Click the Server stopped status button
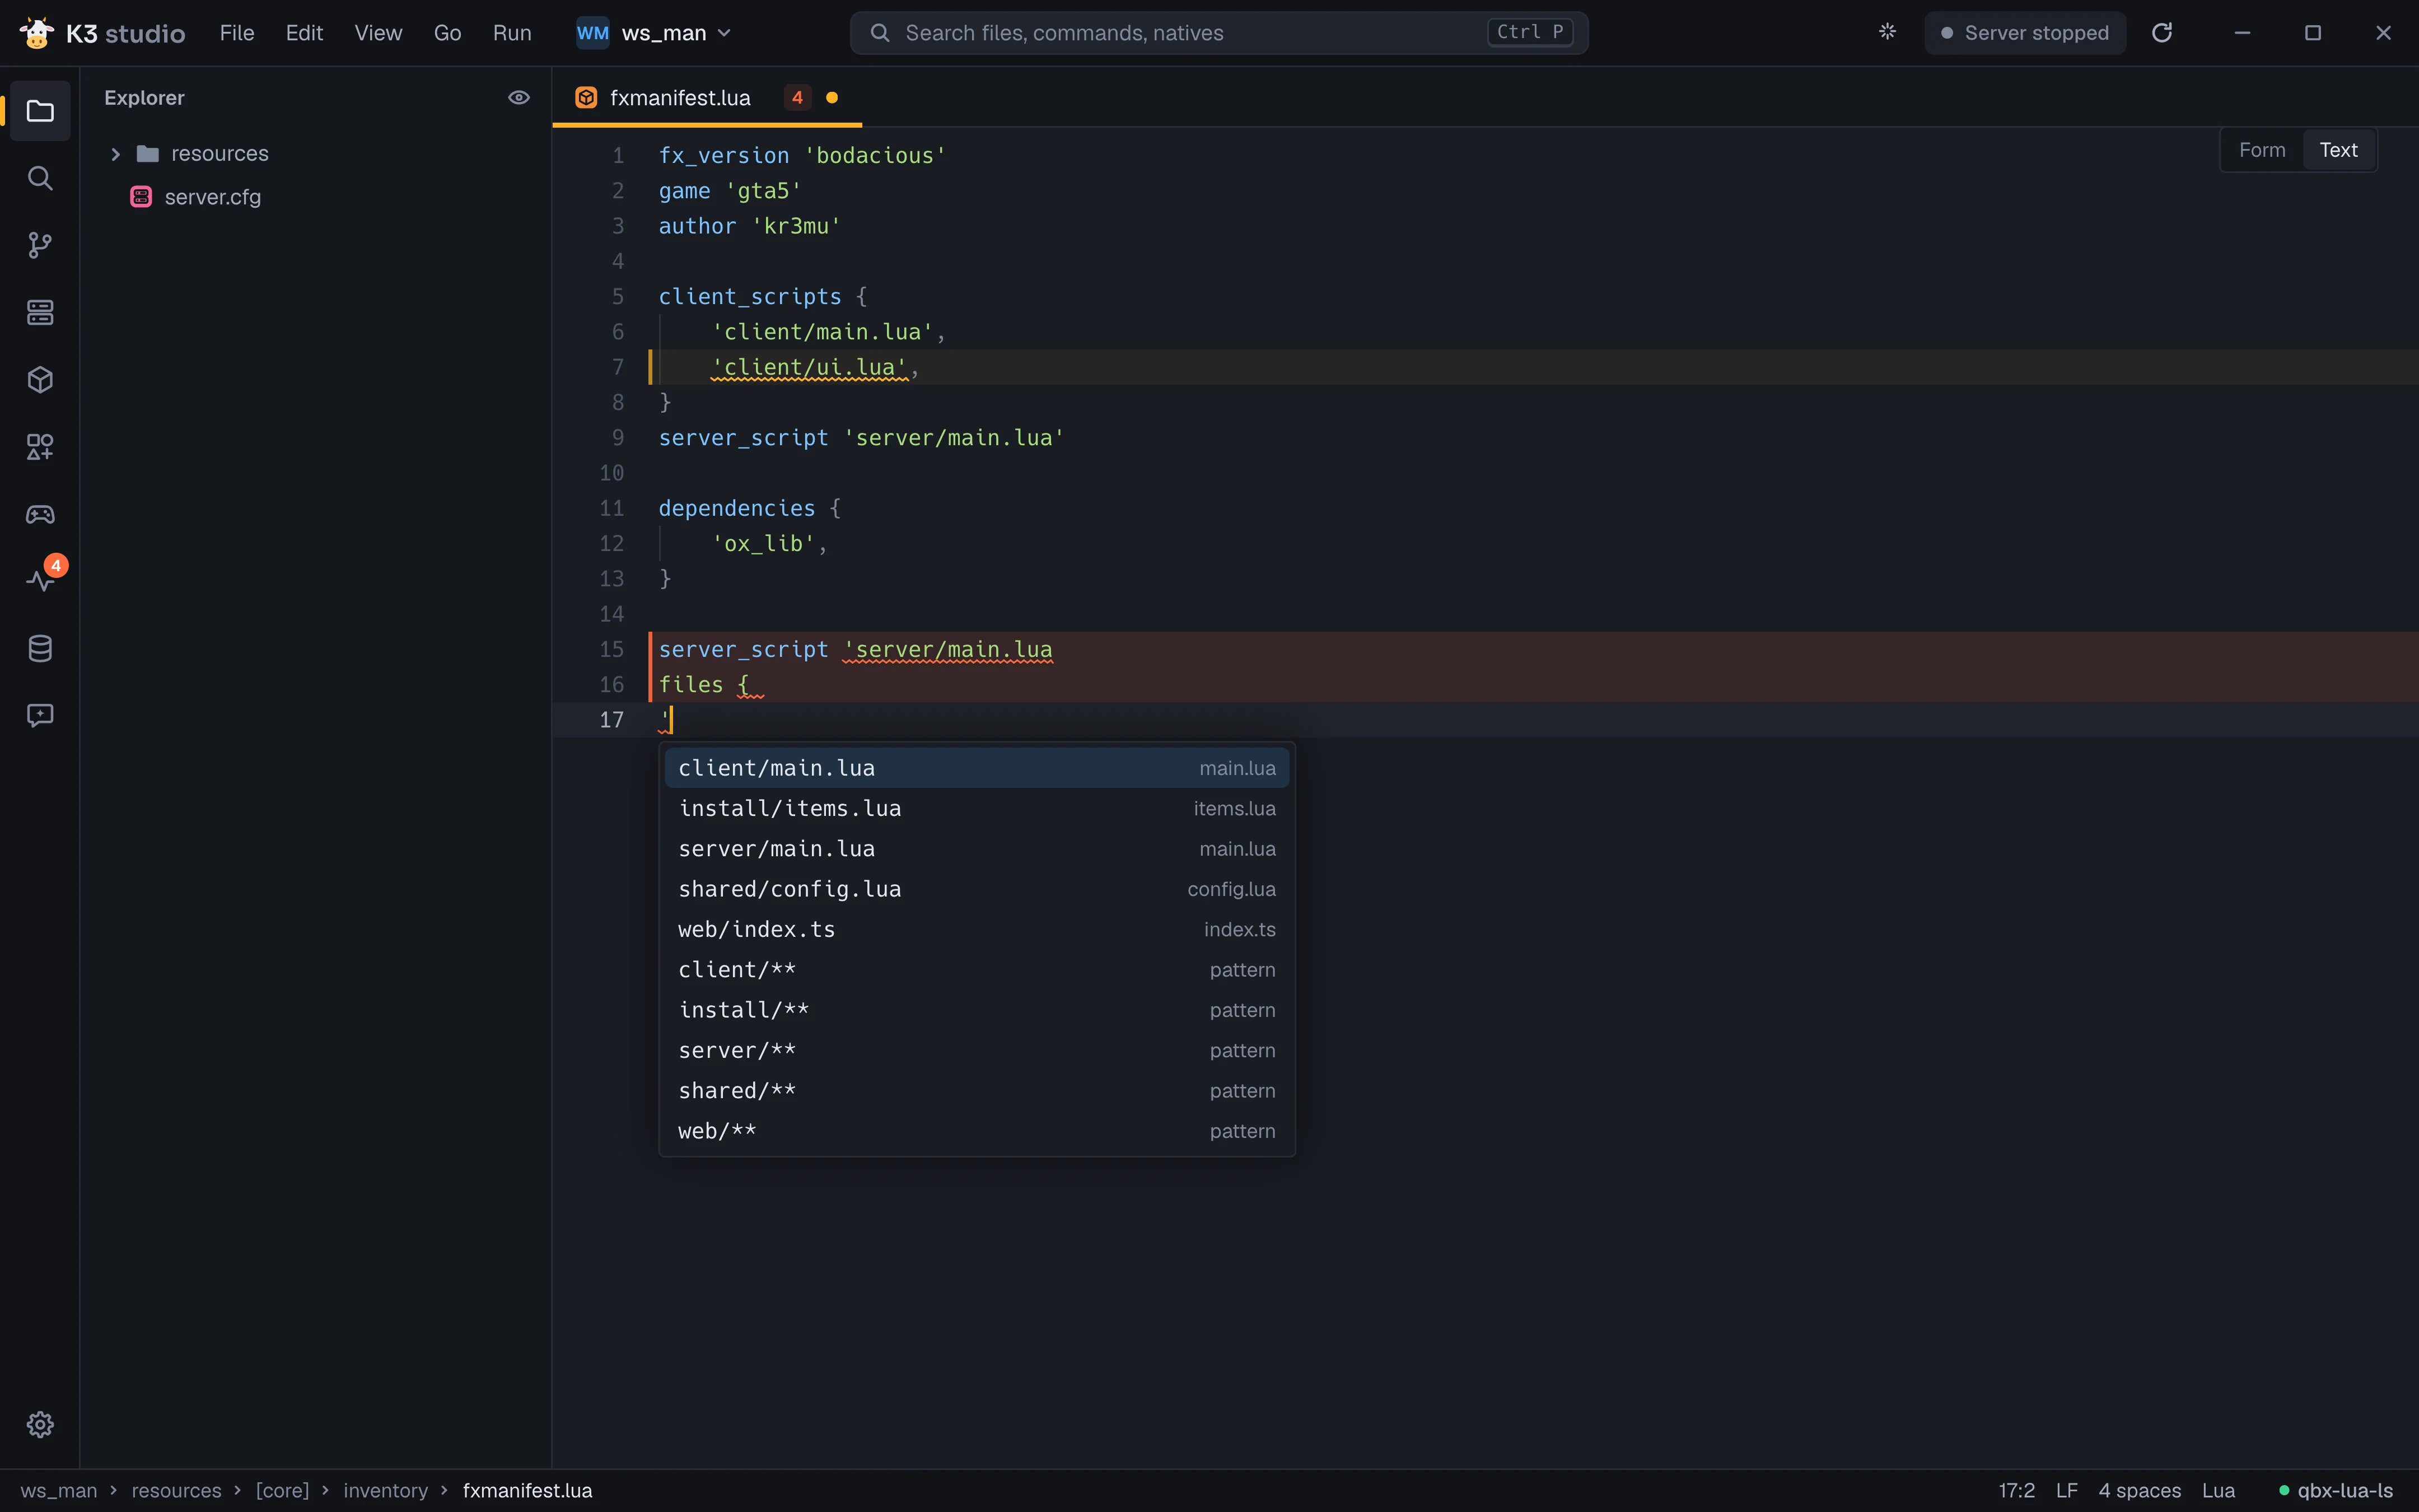Image resolution: width=2419 pixels, height=1512 pixels. click(x=2025, y=33)
